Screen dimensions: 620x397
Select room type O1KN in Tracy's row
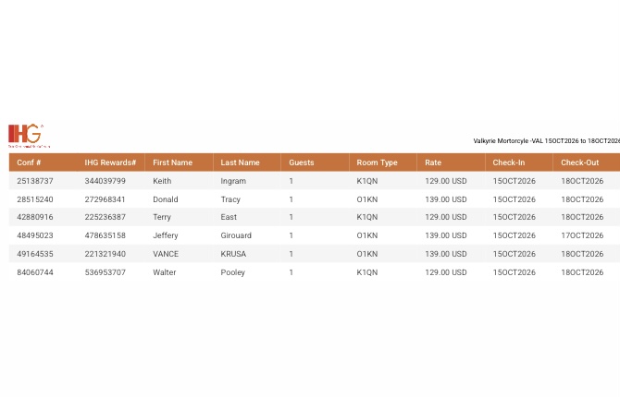tap(367, 199)
